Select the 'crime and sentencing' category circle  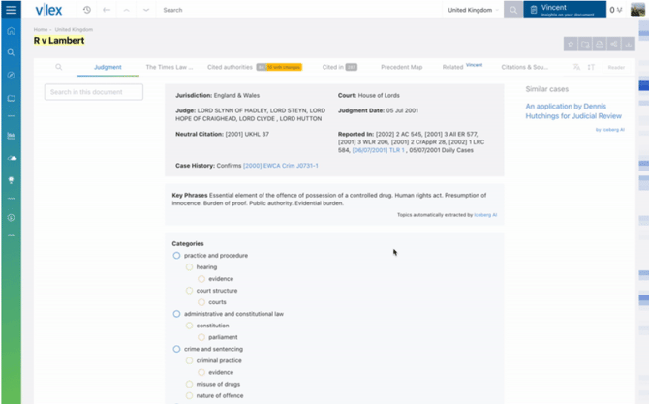pyautogui.click(x=176, y=349)
